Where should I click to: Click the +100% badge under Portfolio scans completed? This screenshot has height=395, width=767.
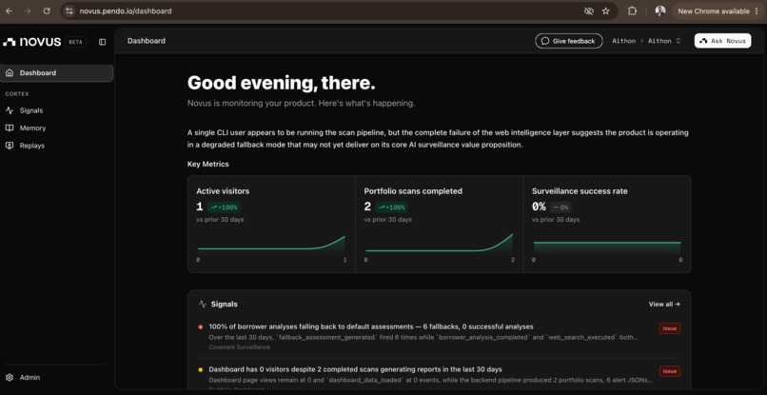pyautogui.click(x=392, y=207)
